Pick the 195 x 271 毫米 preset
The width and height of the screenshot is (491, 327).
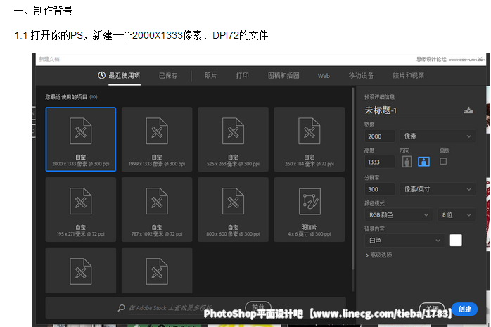(81, 210)
